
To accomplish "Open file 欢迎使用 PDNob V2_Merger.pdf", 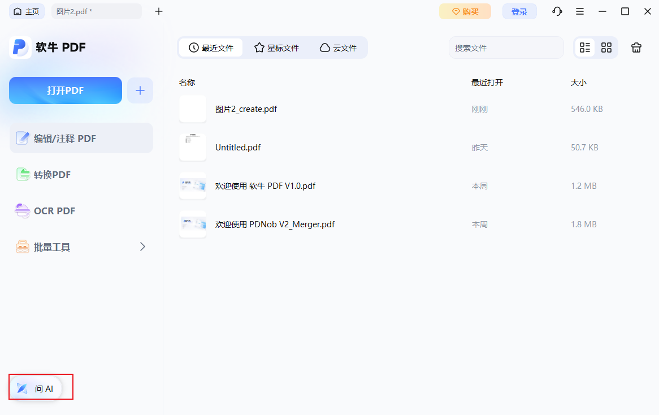I will click(275, 224).
